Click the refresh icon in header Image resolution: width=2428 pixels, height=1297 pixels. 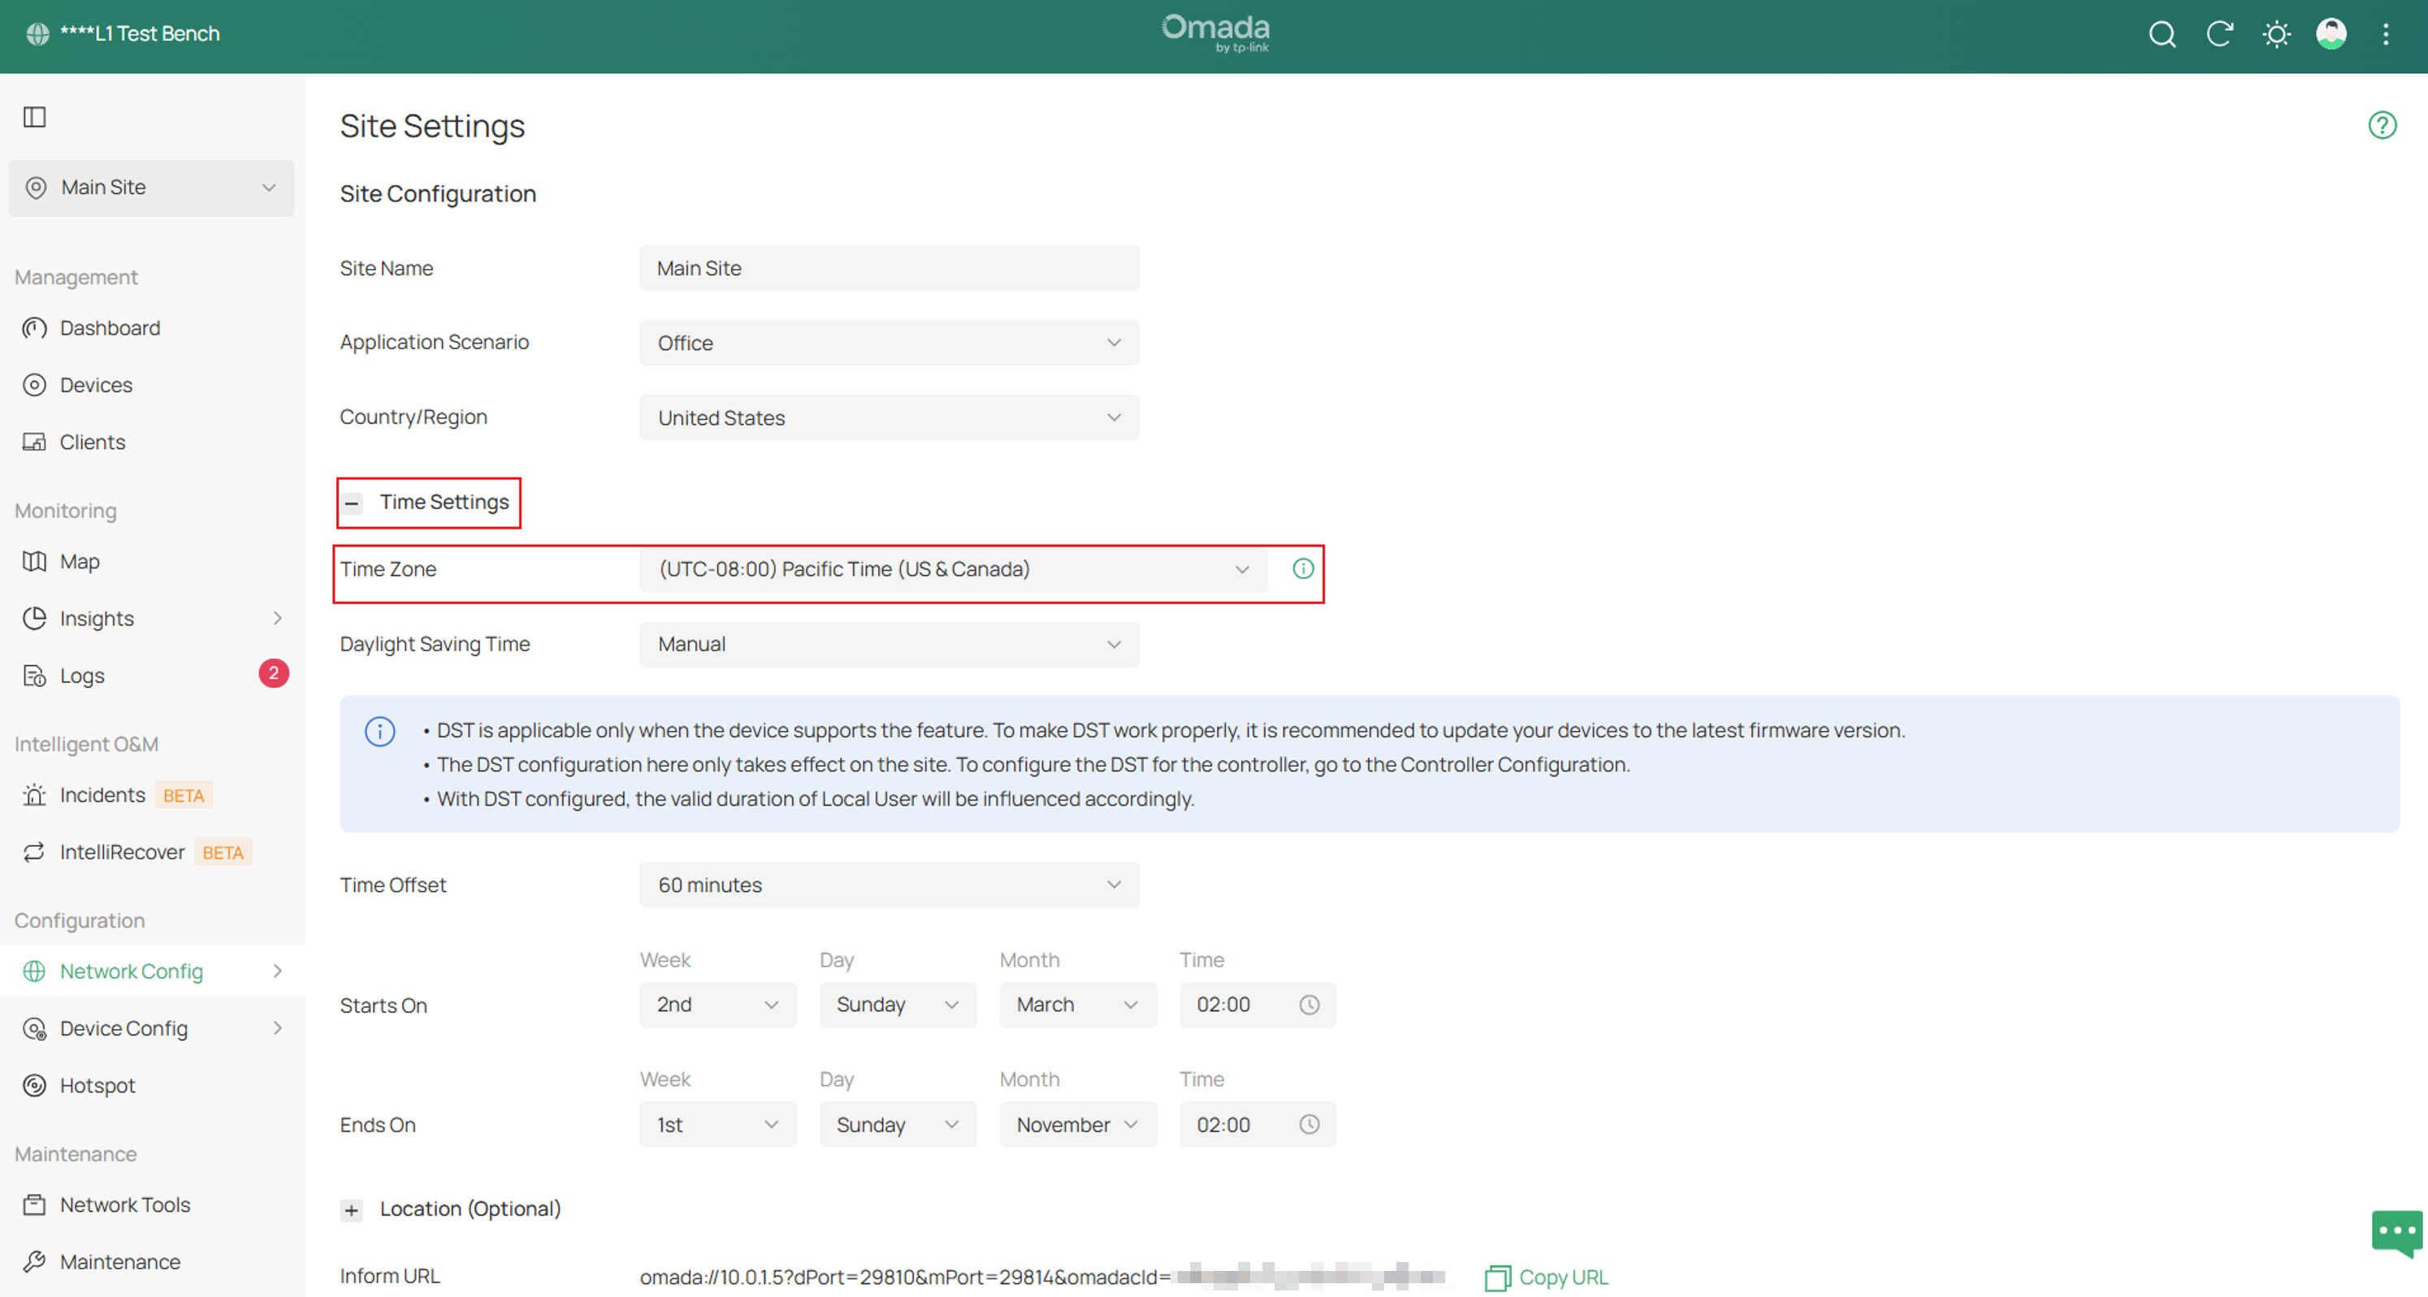pyautogui.click(x=2220, y=35)
